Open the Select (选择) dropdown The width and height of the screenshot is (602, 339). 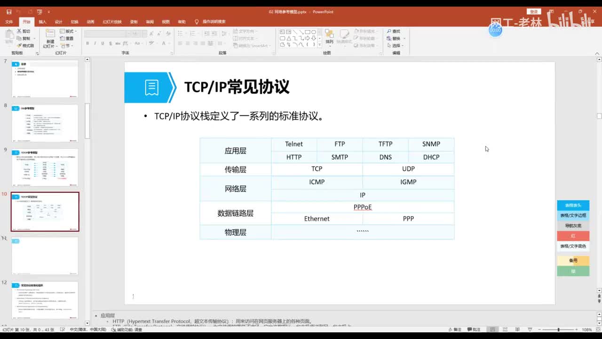[x=395, y=46]
